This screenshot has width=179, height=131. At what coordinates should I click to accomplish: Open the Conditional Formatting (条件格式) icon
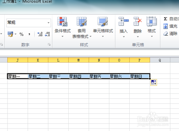[x=62, y=21]
